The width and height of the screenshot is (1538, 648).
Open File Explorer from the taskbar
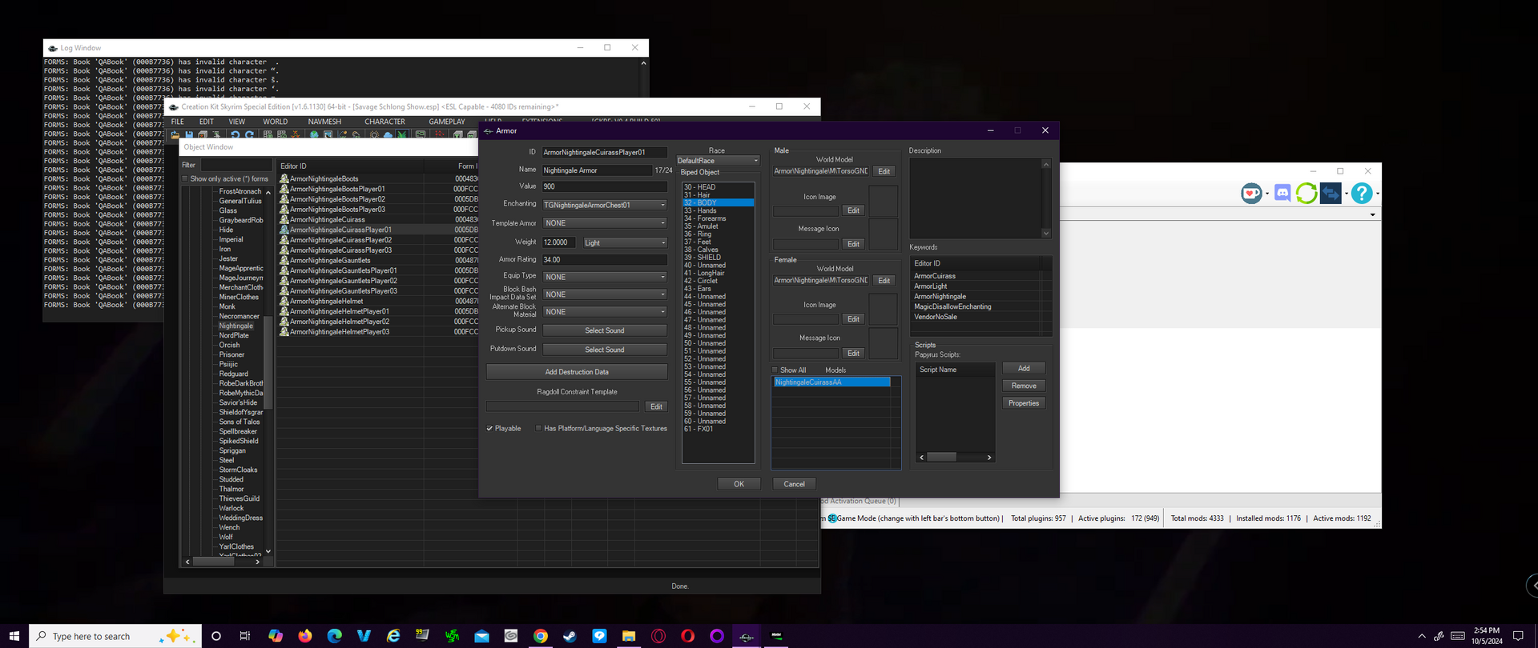click(x=629, y=636)
